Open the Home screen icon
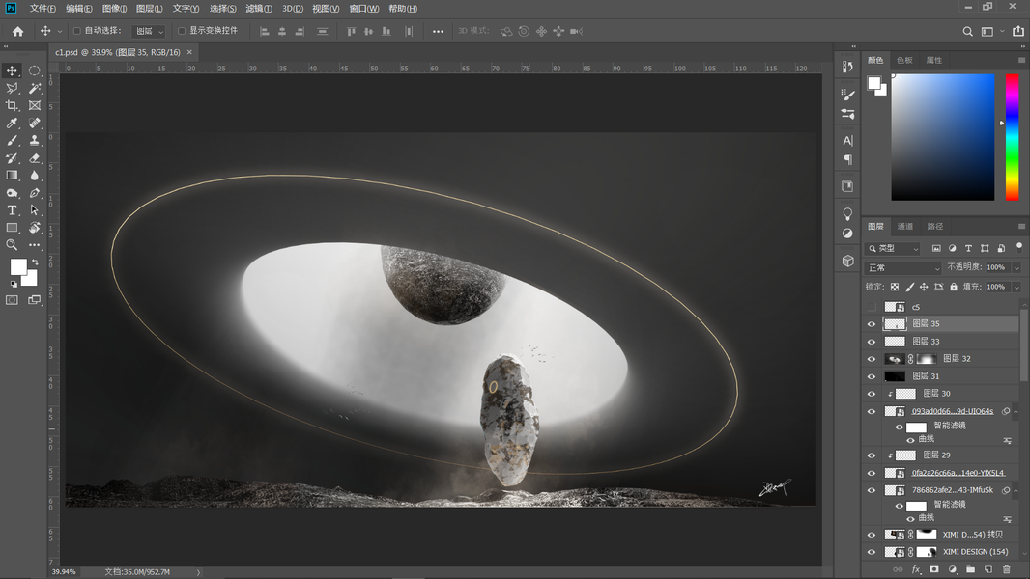The width and height of the screenshot is (1030, 579). point(17,31)
